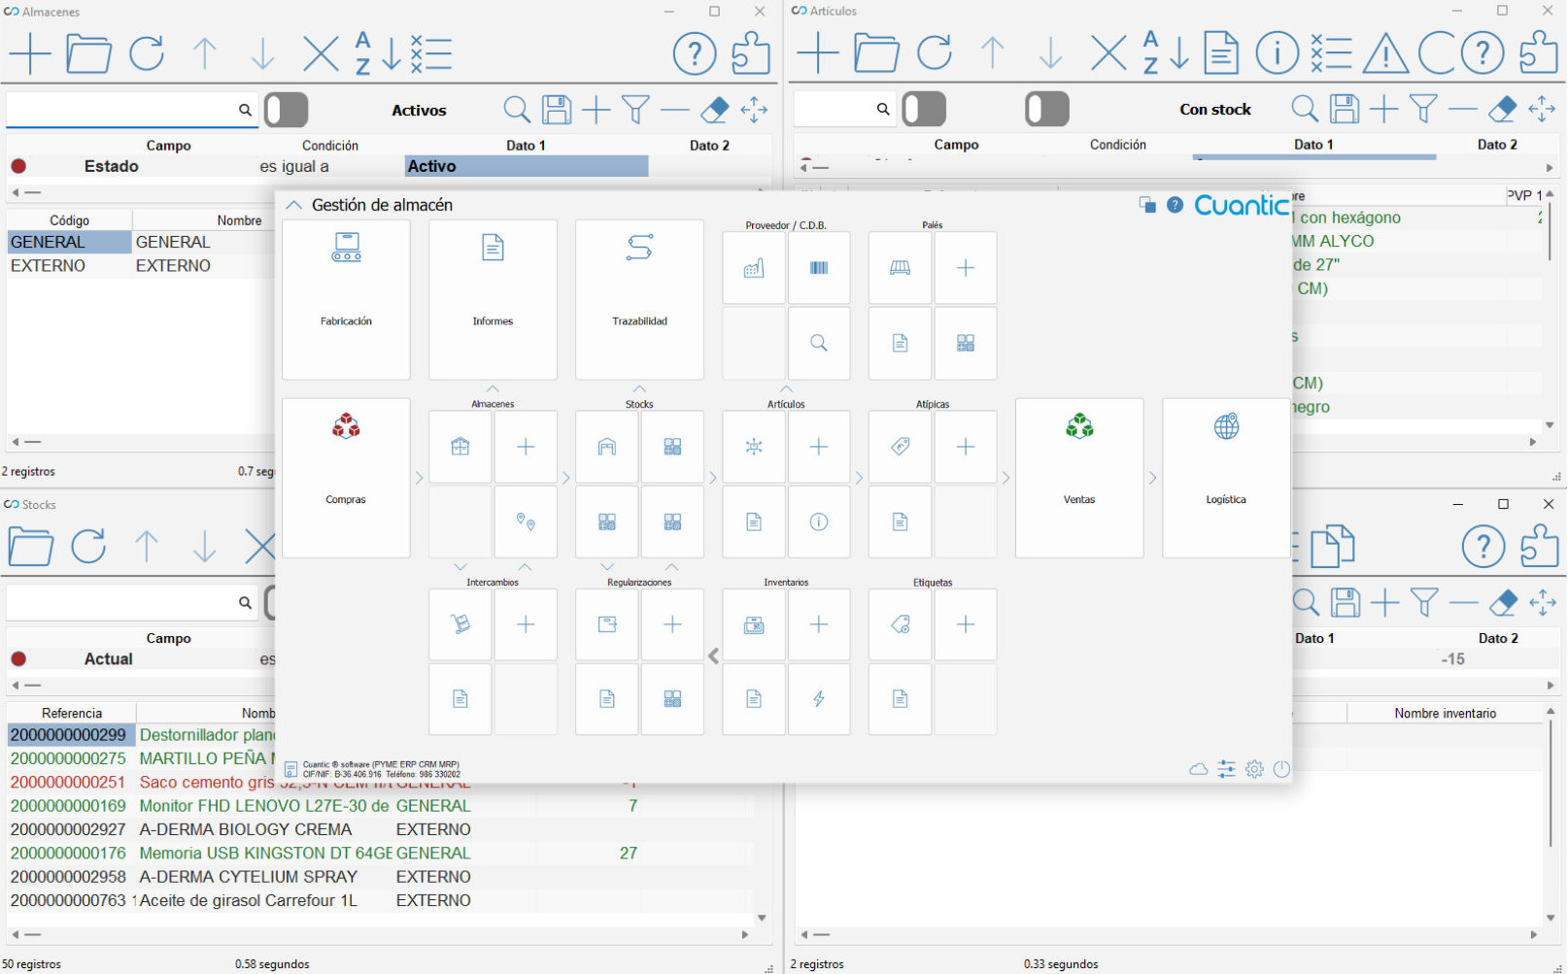1568x974 pixels.
Task: Click the blue help icon beside Cuantic logo
Action: pos(1176,205)
